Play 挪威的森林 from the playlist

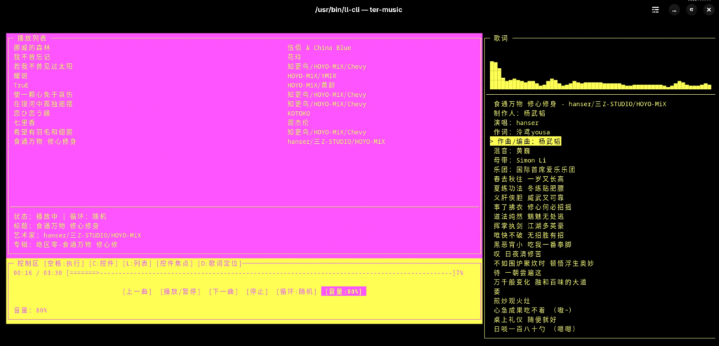tap(32, 48)
